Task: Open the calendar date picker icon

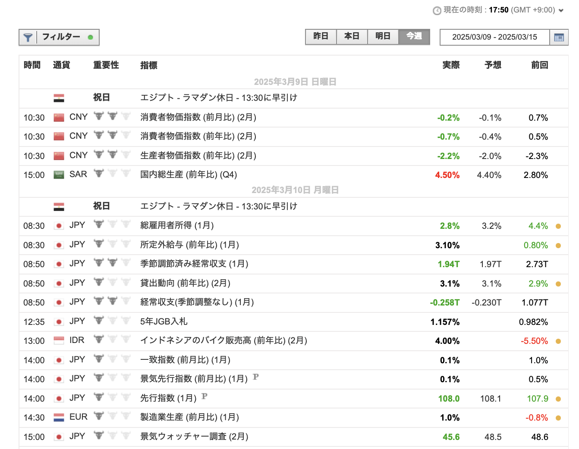Action: pyautogui.click(x=559, y=37)
